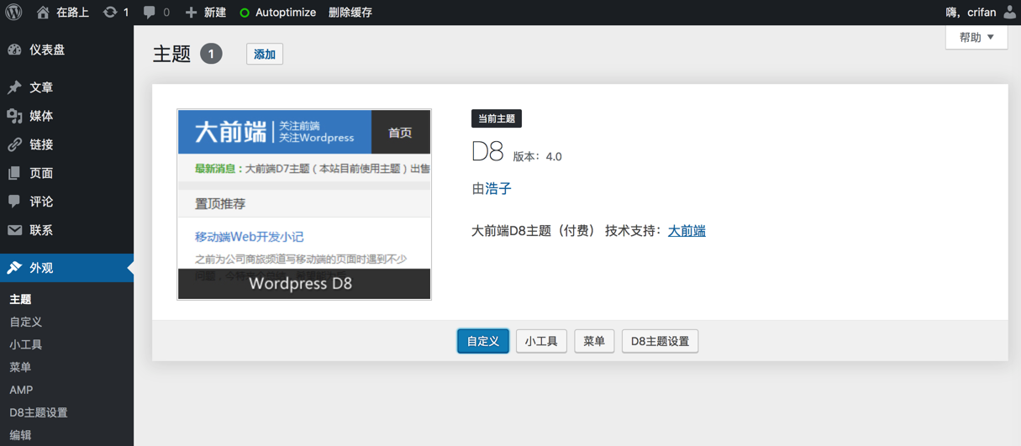This screenshot has width=1021, height=446.
Task: Visit site via home icon
Action: (x=43, y=12)
